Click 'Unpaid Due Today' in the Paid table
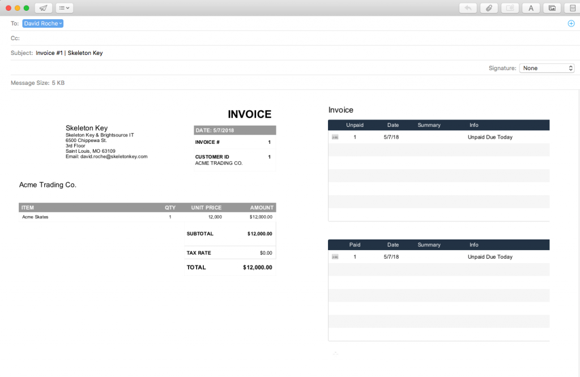The width and height of the screenshot is (580, 377). coord(490,257)
